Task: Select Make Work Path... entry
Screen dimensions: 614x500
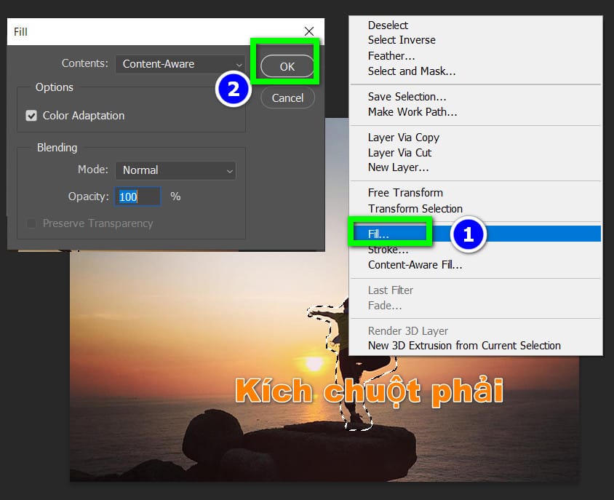Action: pos(412,112)
